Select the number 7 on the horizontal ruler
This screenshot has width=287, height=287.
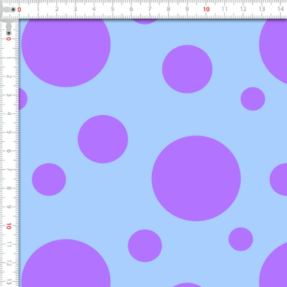point(150,9)
